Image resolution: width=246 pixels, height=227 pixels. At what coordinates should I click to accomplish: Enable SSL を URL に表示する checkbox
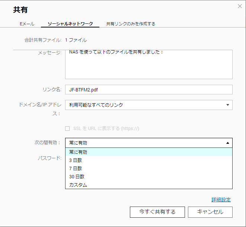67,129
